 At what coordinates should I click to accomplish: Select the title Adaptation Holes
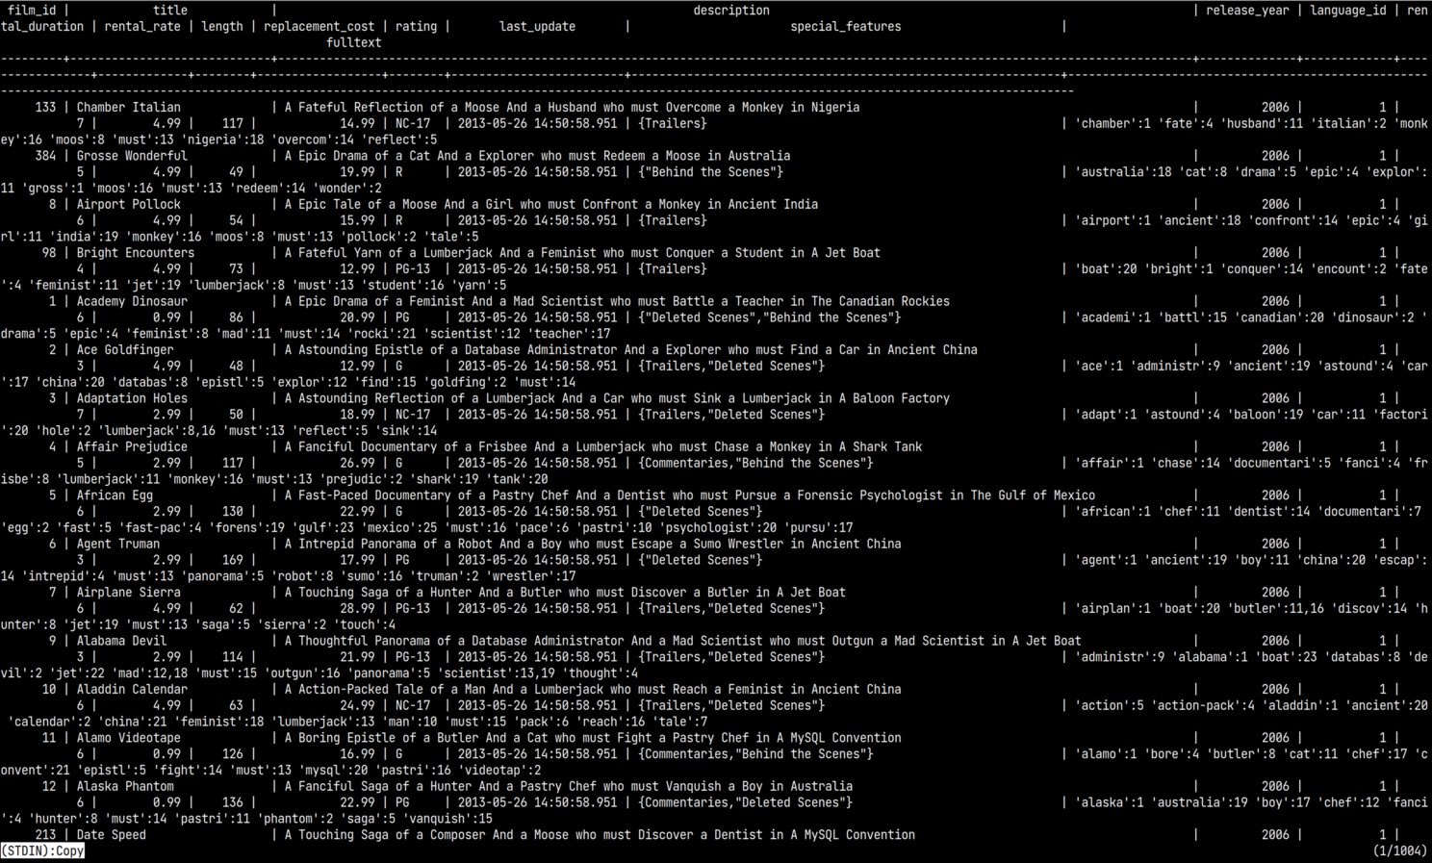(x=132, y=398)
